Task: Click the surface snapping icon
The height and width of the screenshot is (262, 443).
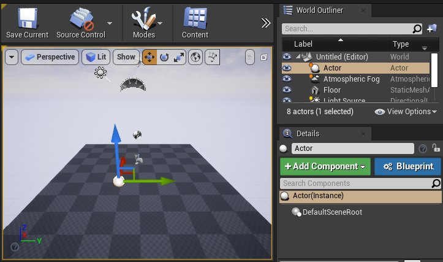Action: coord(213,57)
